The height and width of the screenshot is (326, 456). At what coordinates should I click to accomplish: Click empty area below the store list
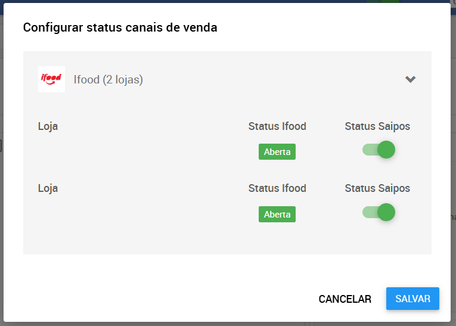click(x=228, y=240)
